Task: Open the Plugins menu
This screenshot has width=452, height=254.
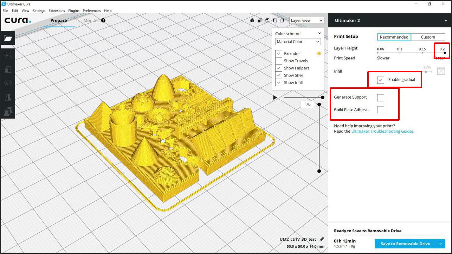Action: coord(74,11)
